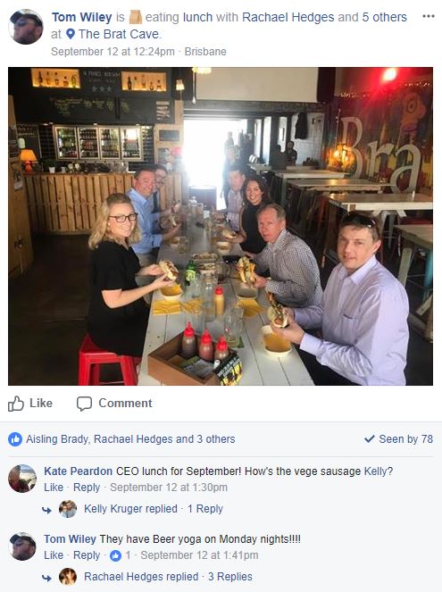Like Kate Peardon's comment
Viewport: 442px width, 592px height.
54,488
